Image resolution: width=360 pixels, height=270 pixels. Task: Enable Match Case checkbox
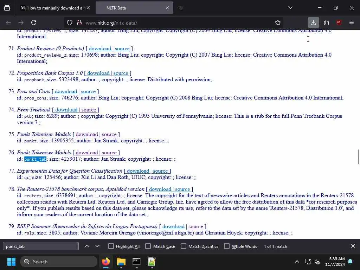click(x=148, y=246)
